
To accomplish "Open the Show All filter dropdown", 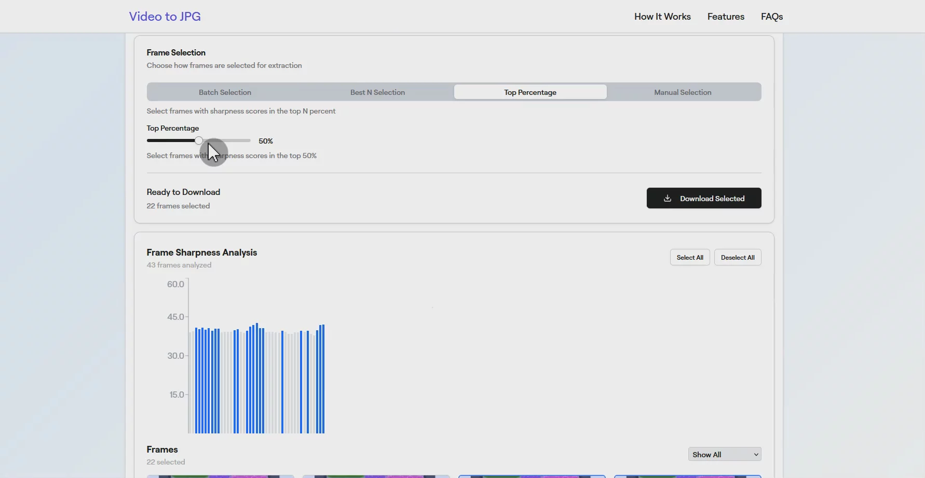I will tap(724, 455).
